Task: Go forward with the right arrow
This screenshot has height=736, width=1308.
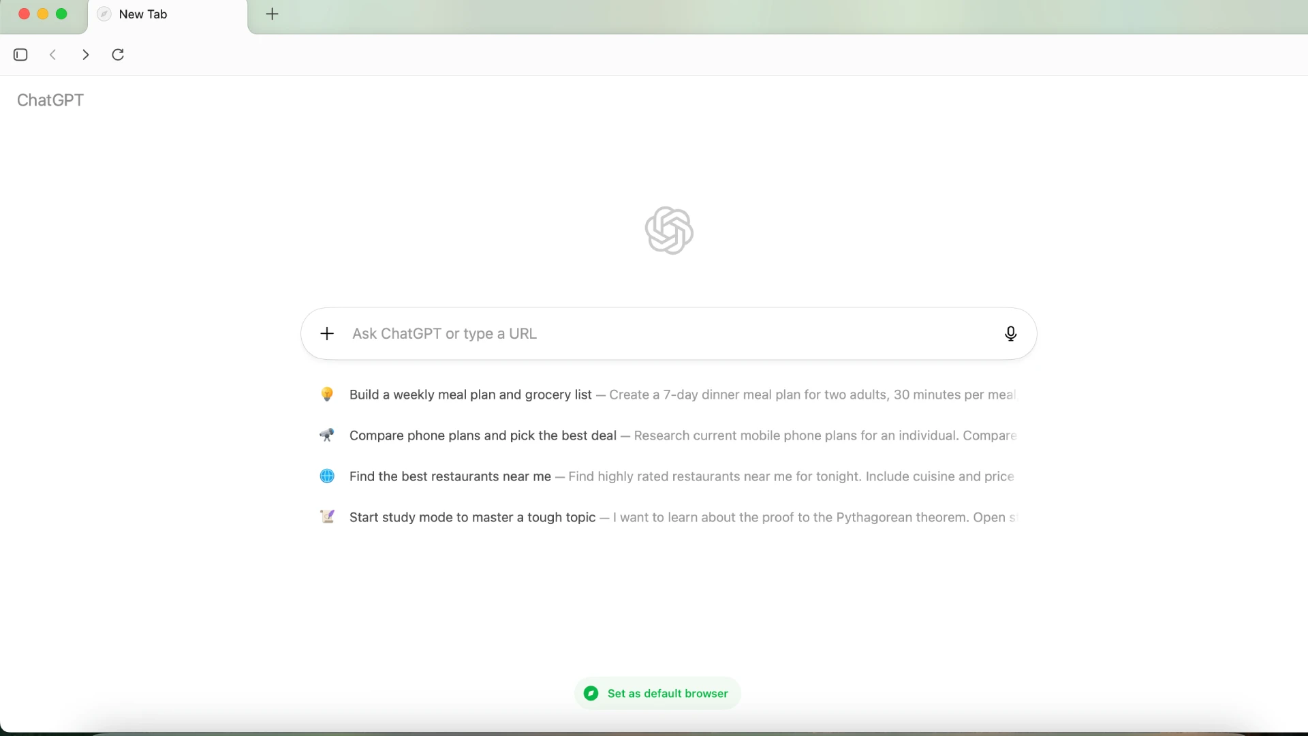Action: (85, 55)
